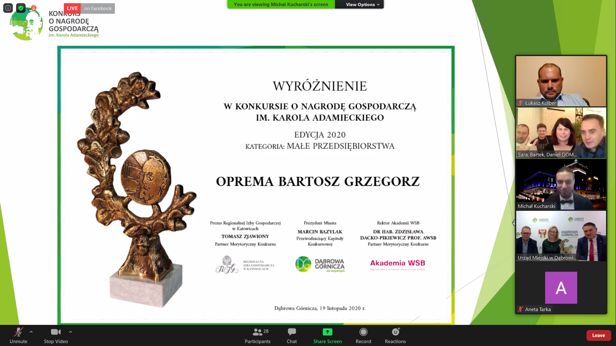This screenshot has height=346, width=616.
Task: Click the Dąbrowa Górnicza logo on slide
Action: pyautogui.click(x=320, y=264)
